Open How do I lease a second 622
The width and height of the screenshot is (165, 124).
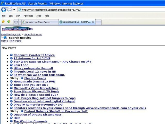36,95
